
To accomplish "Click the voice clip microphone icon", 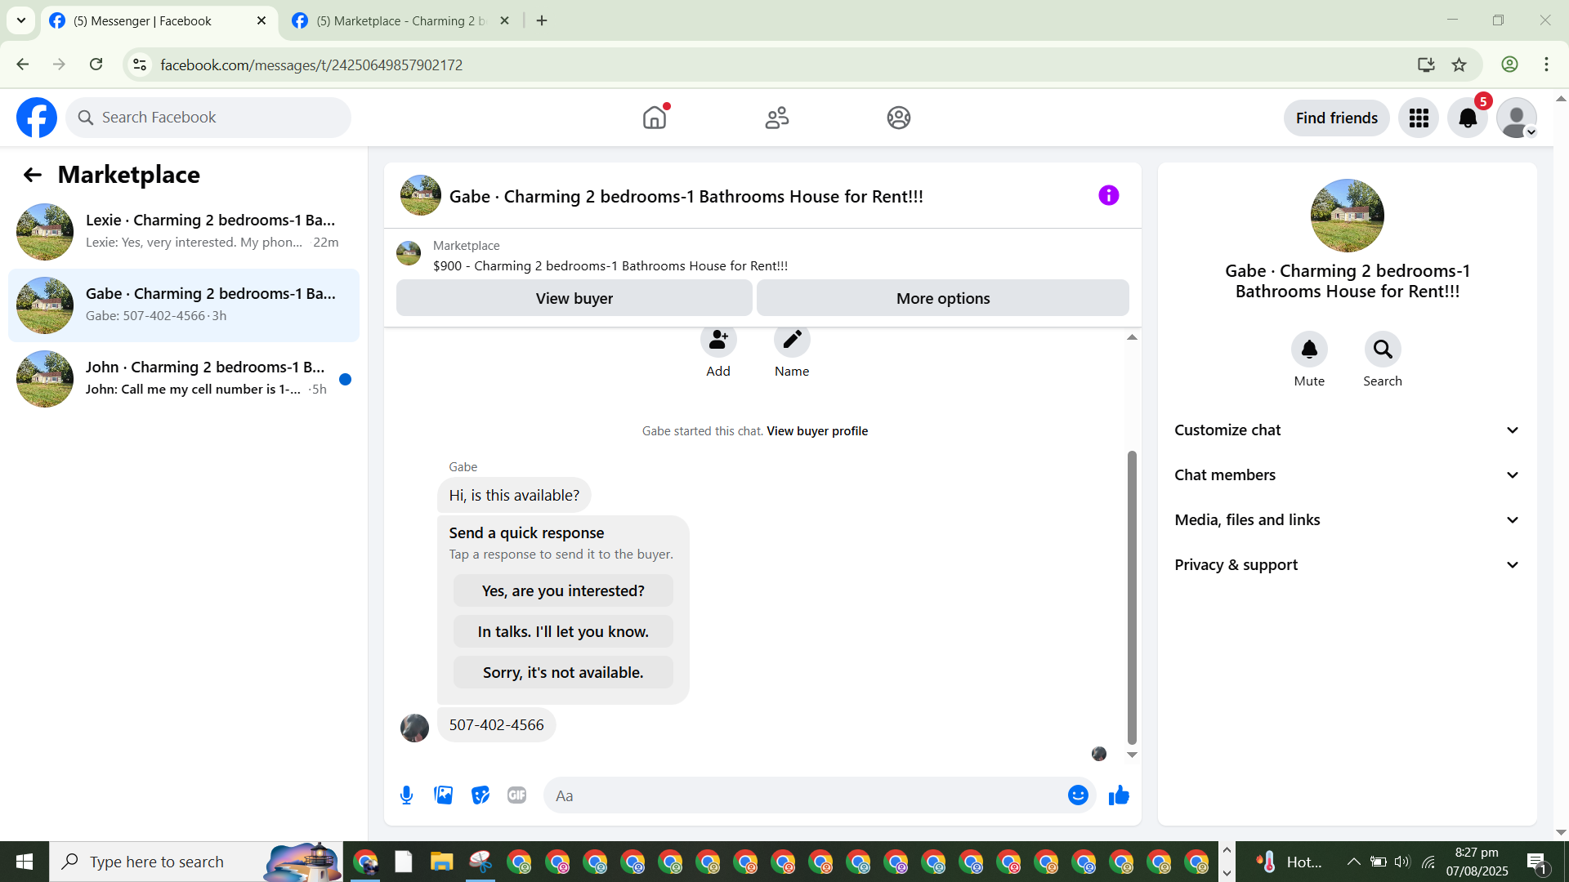I will tap(406, 795).
